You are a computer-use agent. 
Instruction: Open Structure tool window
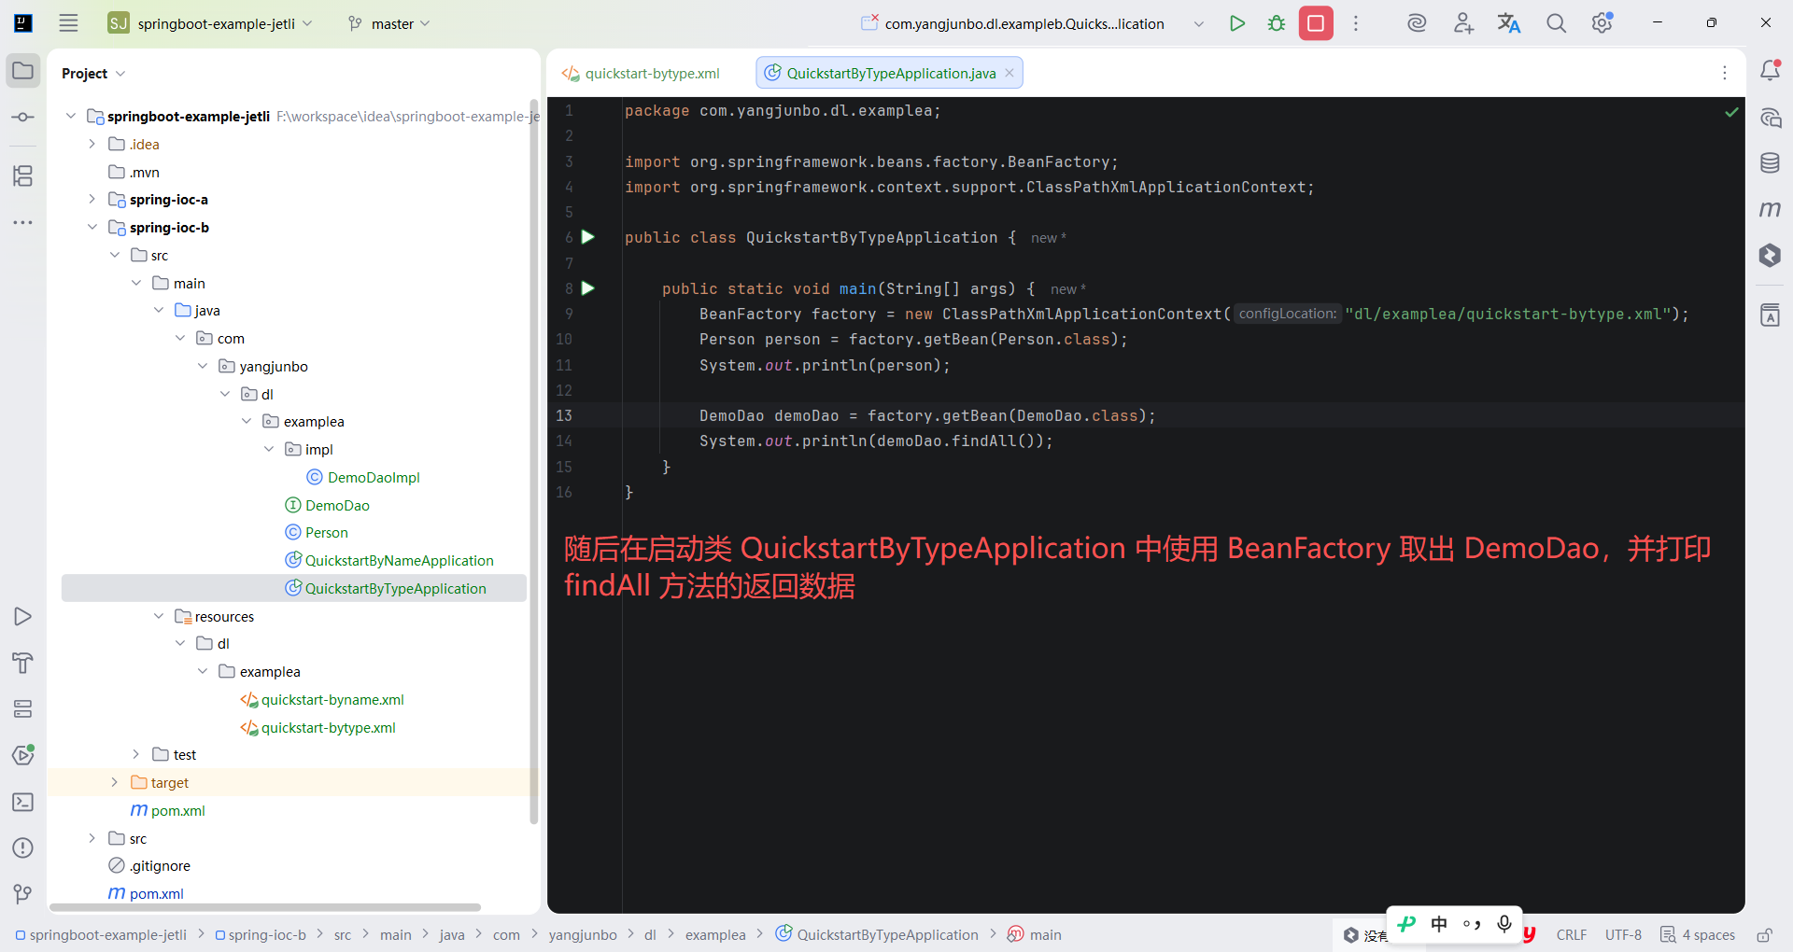pos(23,175)
